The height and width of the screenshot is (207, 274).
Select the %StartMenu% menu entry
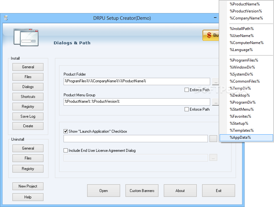[247, 109]
